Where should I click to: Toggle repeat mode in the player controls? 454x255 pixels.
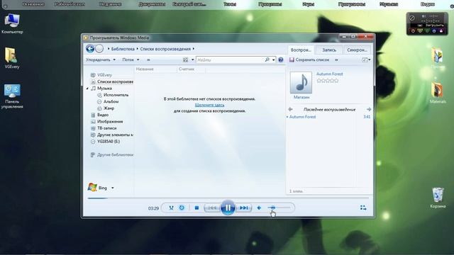[x=182, y=208]
